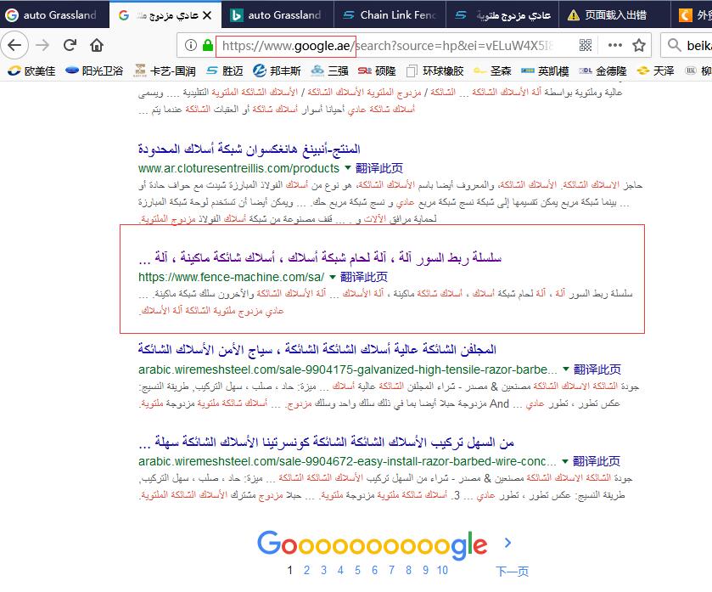The height and width of the screenshot is (592, 712).
Task: Go to the browser Home page
Action: [97, 45]
